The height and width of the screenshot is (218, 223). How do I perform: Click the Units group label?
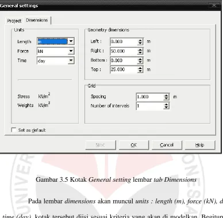pos(19,30)
